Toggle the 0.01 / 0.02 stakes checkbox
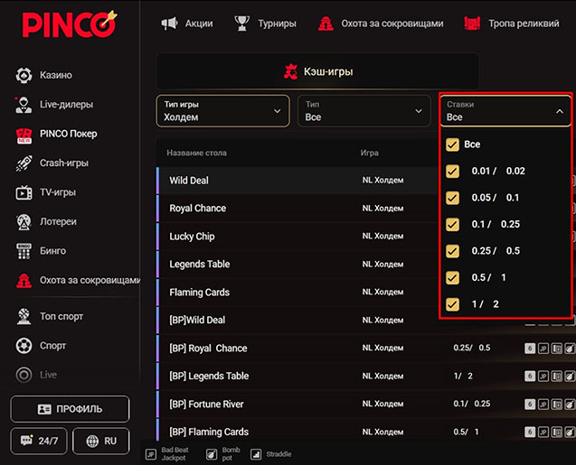Image resolution: width=576 pixels, height=465 pixels. [452, 172]
